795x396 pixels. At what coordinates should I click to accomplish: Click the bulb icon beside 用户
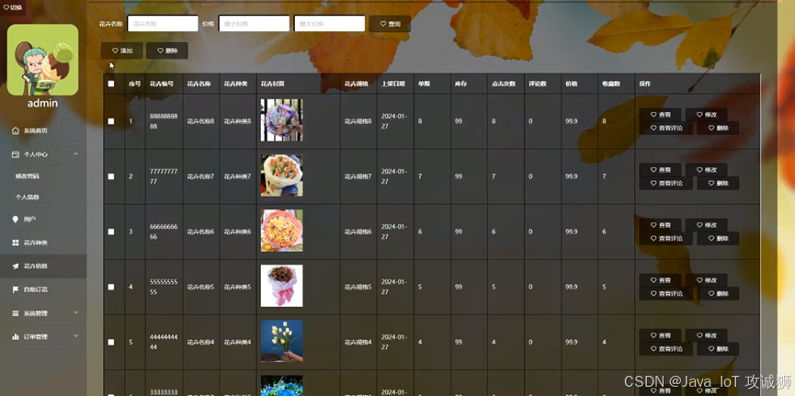tap(16, 219)
